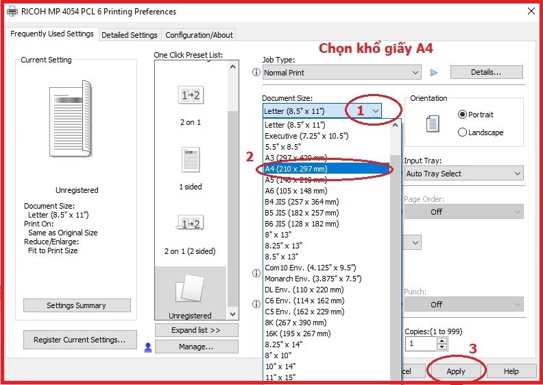Select A4 (210 x 297 mm) size
This screenshot has height=385, width=543.
326,169
